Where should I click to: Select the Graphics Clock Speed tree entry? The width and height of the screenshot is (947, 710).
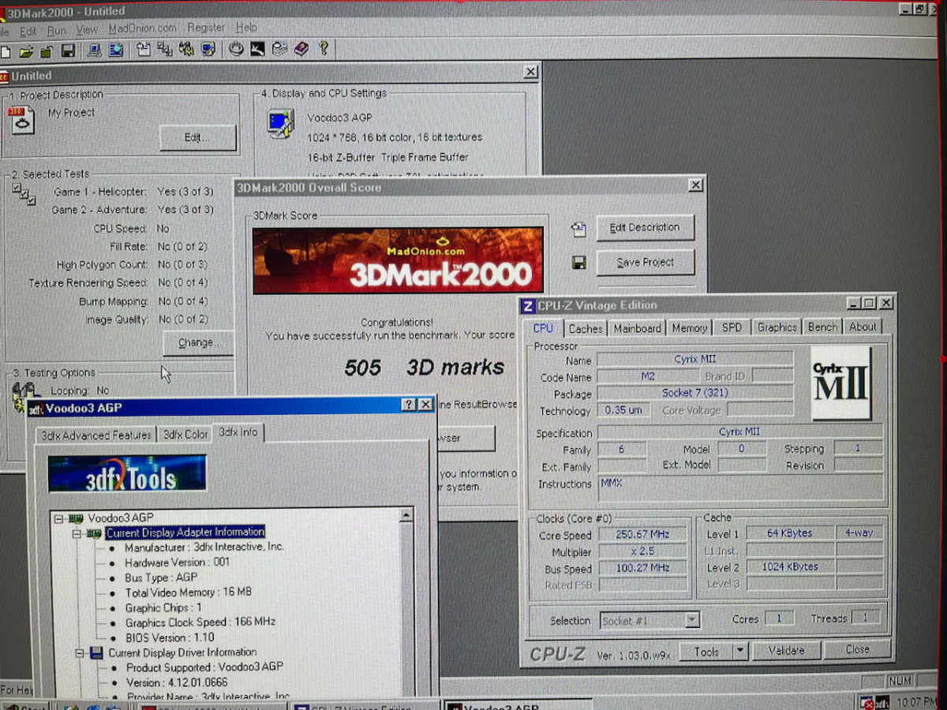pyautogui.click(x=200, y=622)
